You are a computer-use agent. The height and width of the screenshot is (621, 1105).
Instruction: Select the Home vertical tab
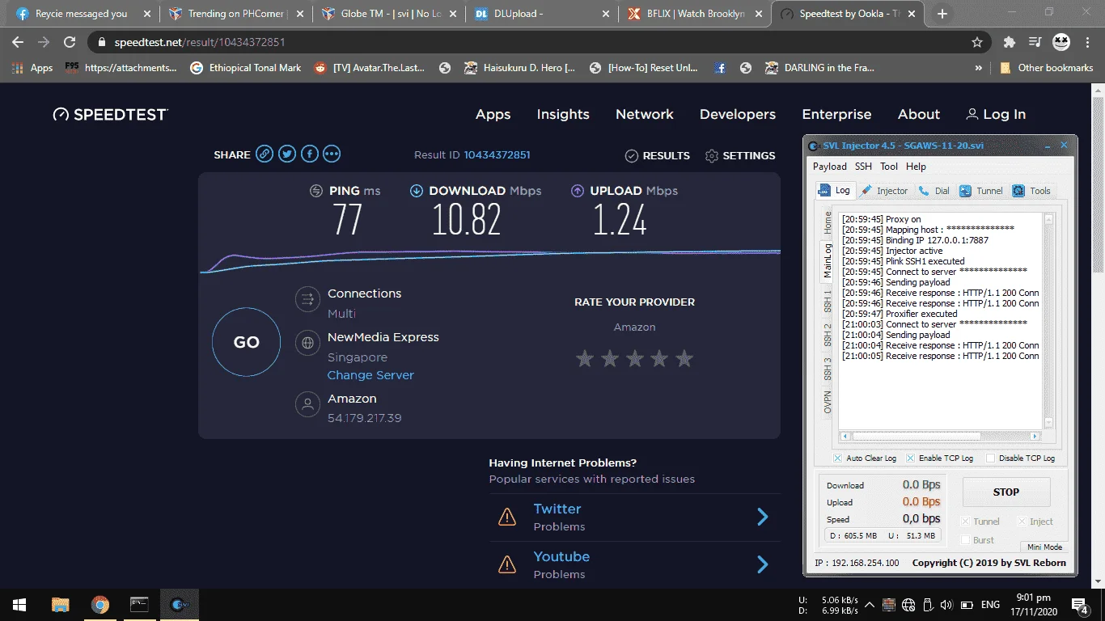828,222
